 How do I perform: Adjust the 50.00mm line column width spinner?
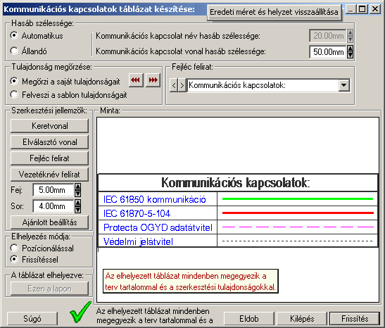click(x=350, y=51)
